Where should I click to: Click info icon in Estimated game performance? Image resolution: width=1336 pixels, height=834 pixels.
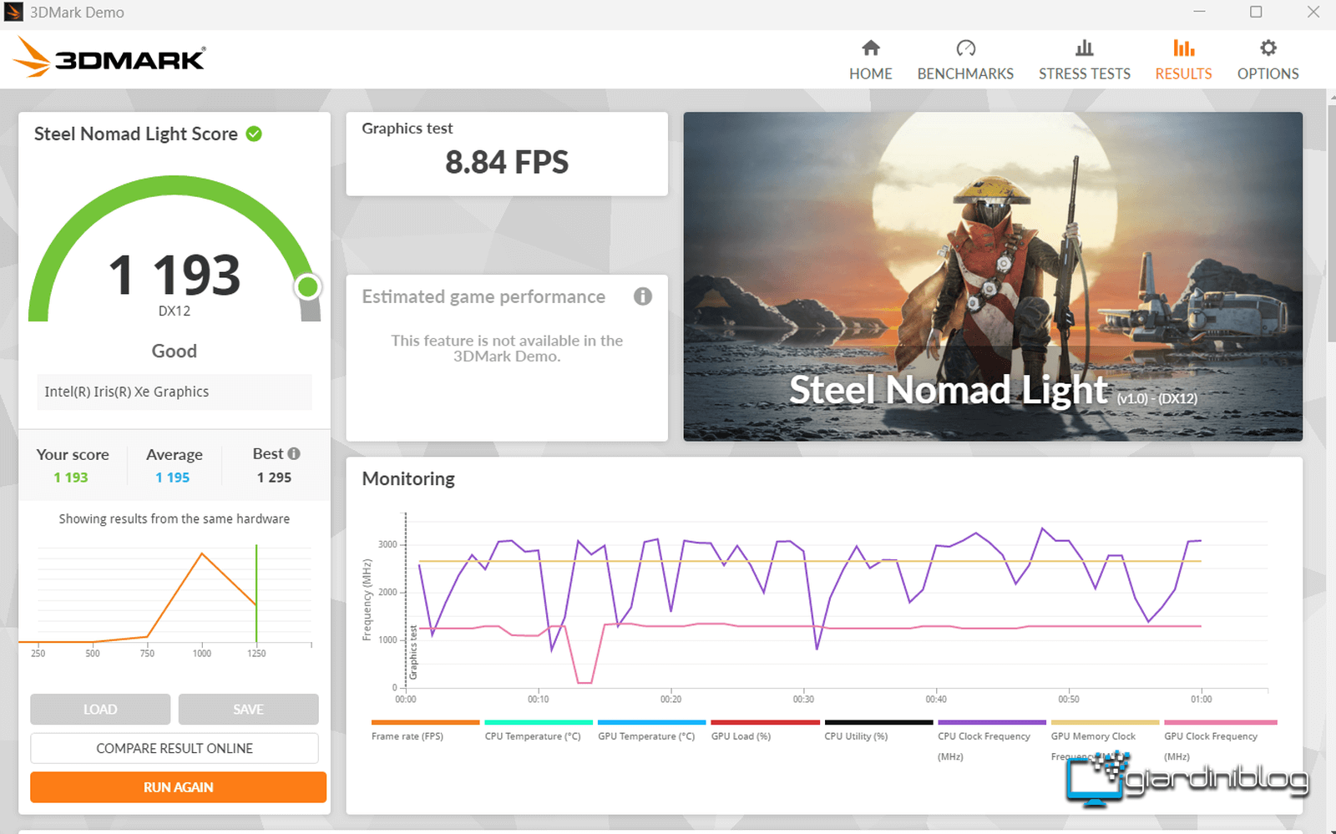(642, 296)
